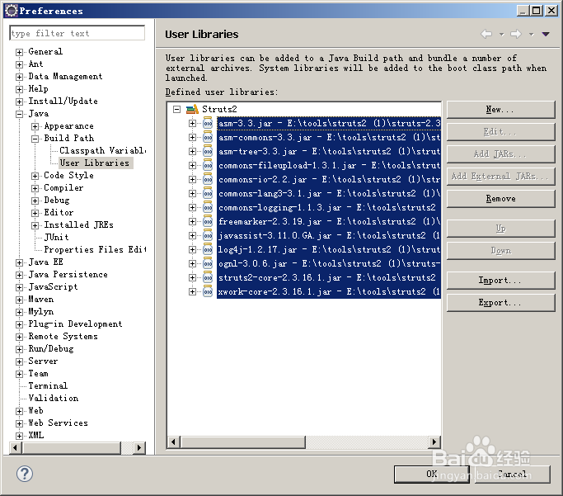Viewport: 563px width, 496px height.
Task: Click the back navigation arrow
Action: [486, 34]
